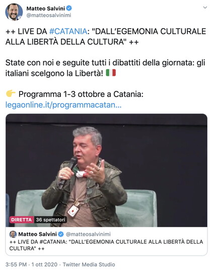Viewport: 212px width, 273px height.
Task: Click the pointing hand emoji
Action: coord(11,94)
